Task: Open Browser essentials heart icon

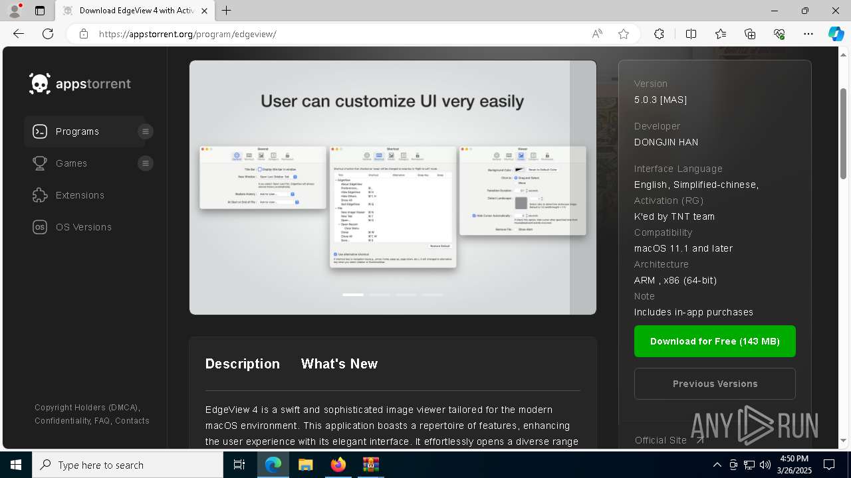Action: (x=779, y=34)
